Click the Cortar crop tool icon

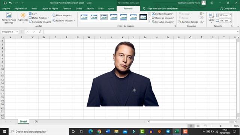click(x=211, y=15)
